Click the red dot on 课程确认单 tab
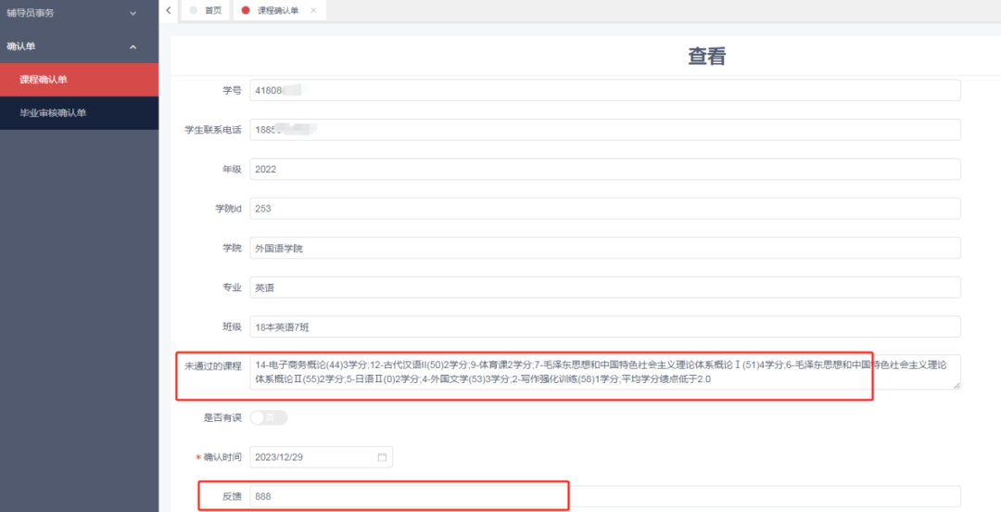This screenshot has width=1001, height=512. point(246,10)
